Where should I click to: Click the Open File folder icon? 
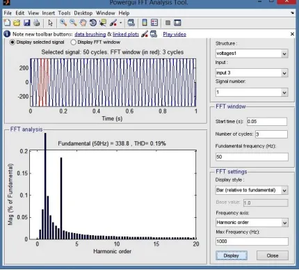(x=17, y=22)
